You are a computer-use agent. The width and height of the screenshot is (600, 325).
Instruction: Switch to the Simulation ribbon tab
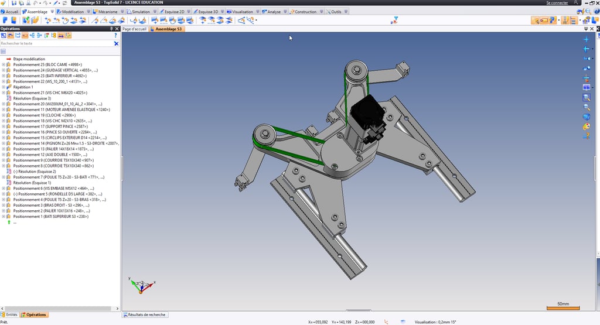138,12
